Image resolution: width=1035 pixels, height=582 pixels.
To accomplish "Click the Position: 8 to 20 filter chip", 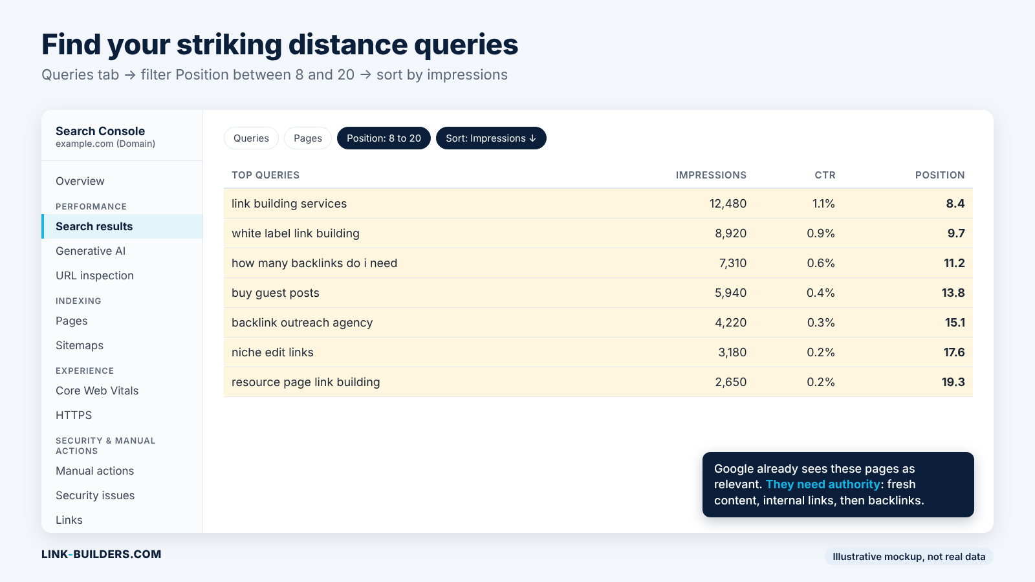I will tap(384, 138).
